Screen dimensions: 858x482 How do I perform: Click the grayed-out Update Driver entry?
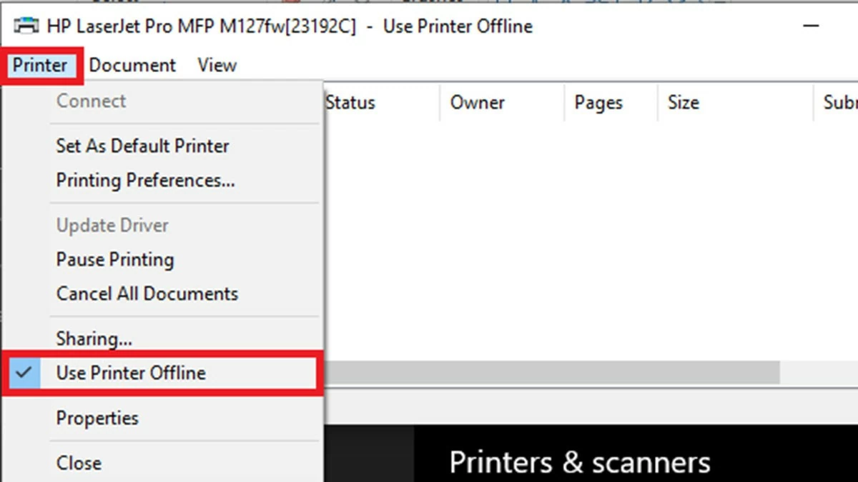(112, 225)
